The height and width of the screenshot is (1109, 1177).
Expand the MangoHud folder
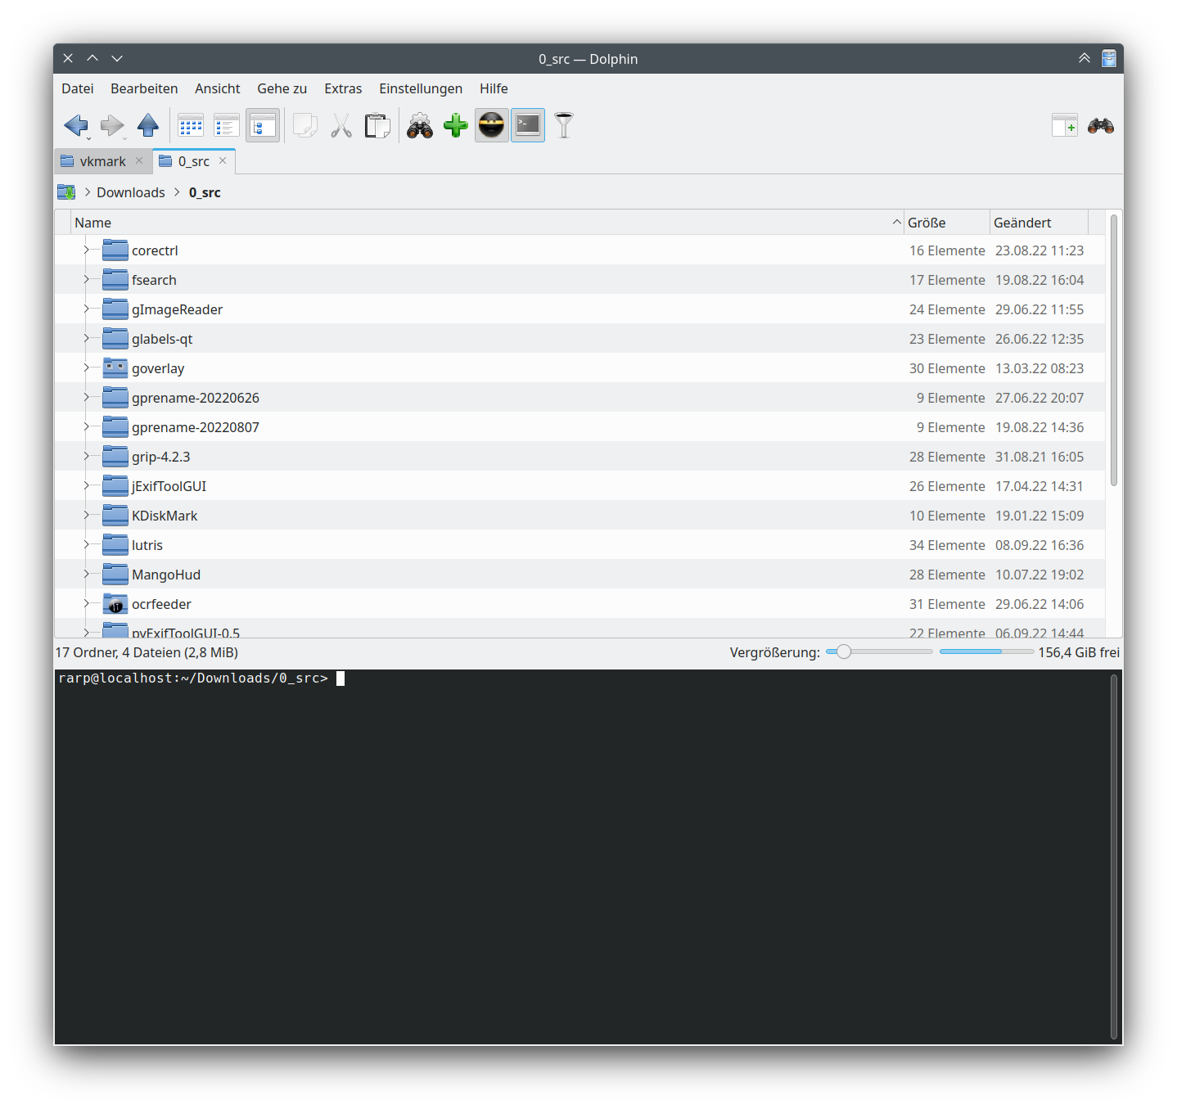pyautogui.click(x=86, y=574)
